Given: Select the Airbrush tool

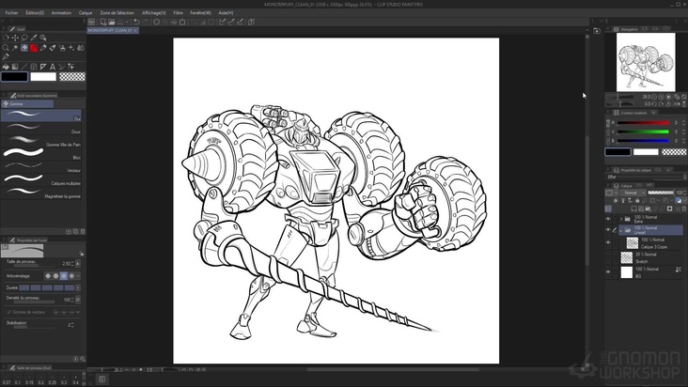Looking at the screenshot, I should coord(62,48).
